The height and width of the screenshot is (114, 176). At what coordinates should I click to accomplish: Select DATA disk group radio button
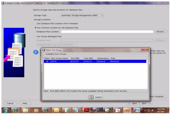pyautogui.click(x=47, y=61)
